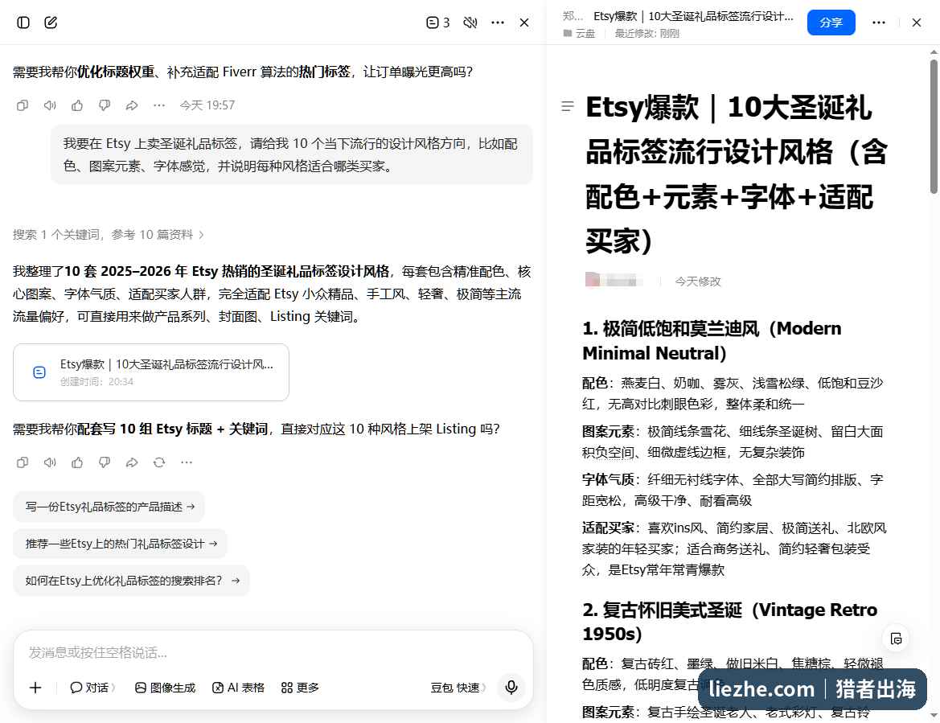940x723 pixels.
Task: Select suggestion 如何在Etsy上优化礼品标签的搜索排名
Action: [x=131, y=581]
